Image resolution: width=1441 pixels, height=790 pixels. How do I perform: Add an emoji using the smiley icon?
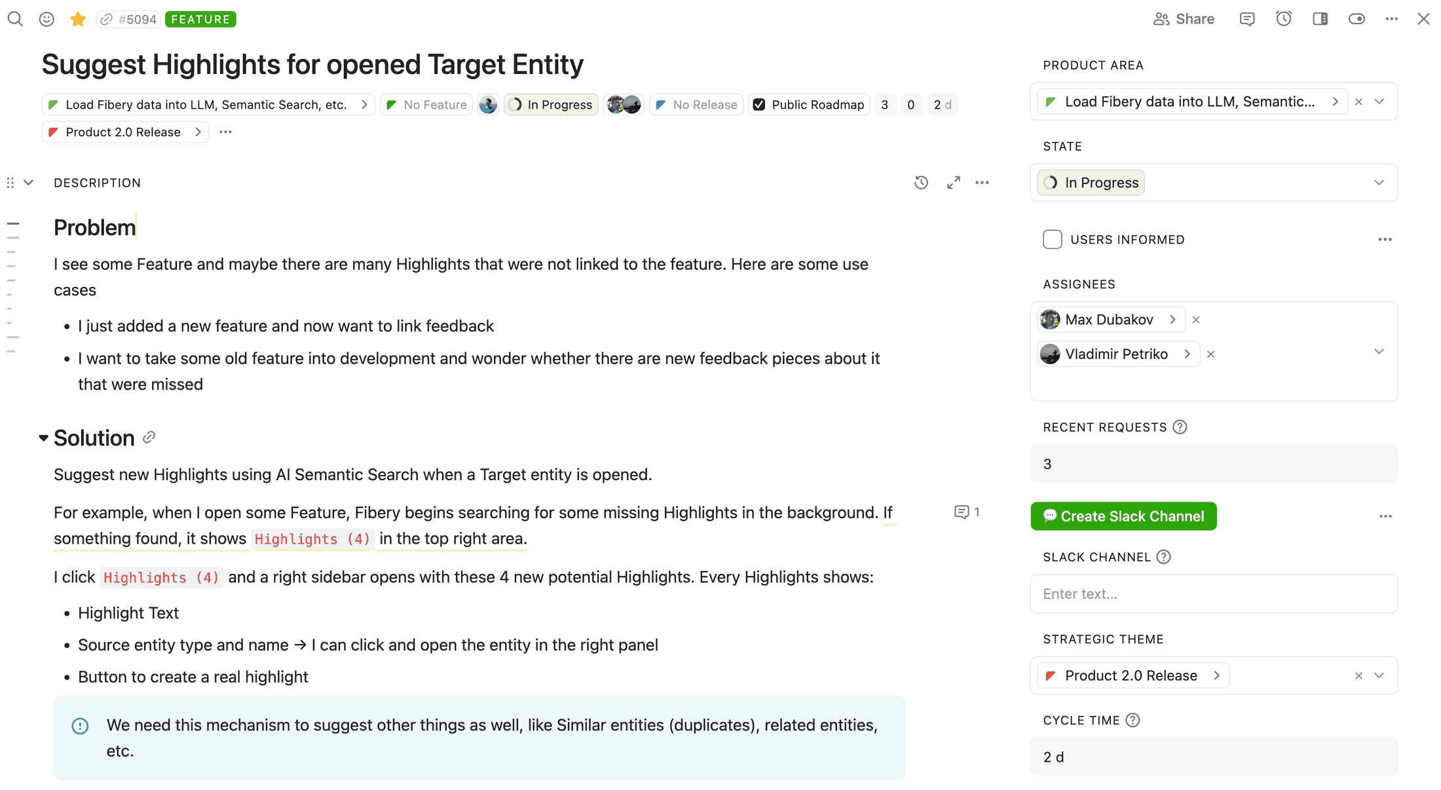tap(46, 19)
